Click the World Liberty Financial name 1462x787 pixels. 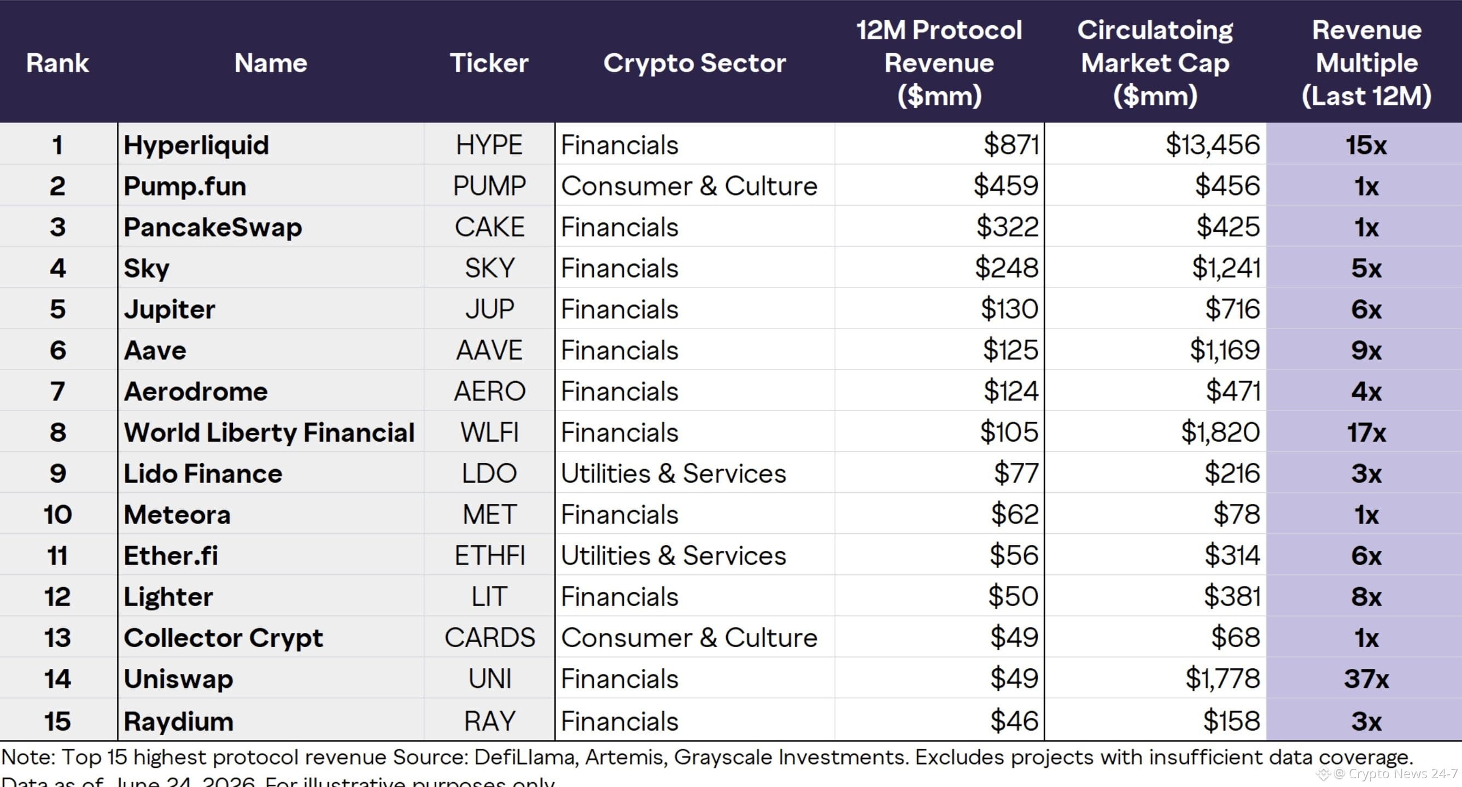[x=269, y=432]
